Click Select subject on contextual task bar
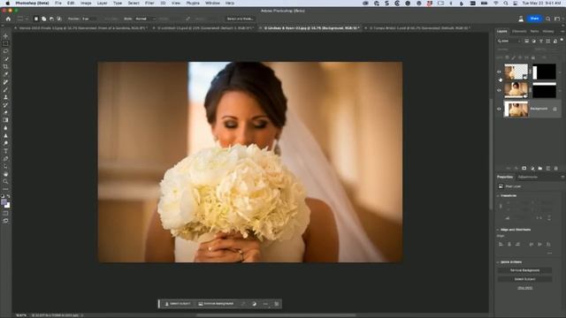Image resolution: width=566 pixels, height=318 pixels. tap(178, 304)
